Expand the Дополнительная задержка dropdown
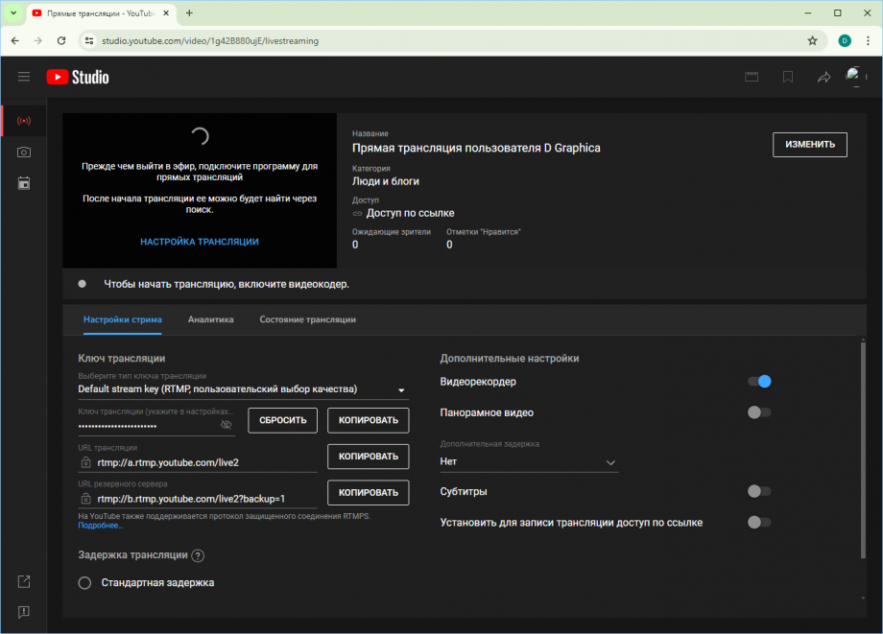The height and width of the screenshot is (634, 883). click(x=528, y=462)
